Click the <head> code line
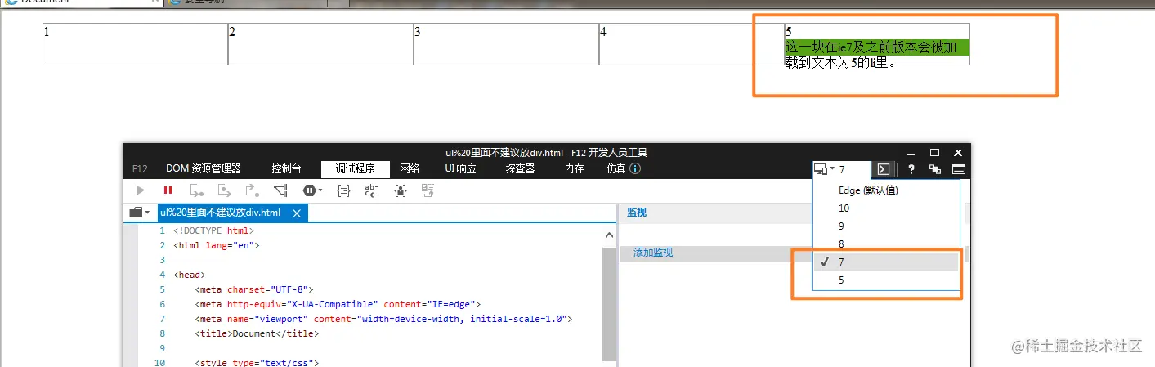The image size is (1155, 367). tap(189, 275)
